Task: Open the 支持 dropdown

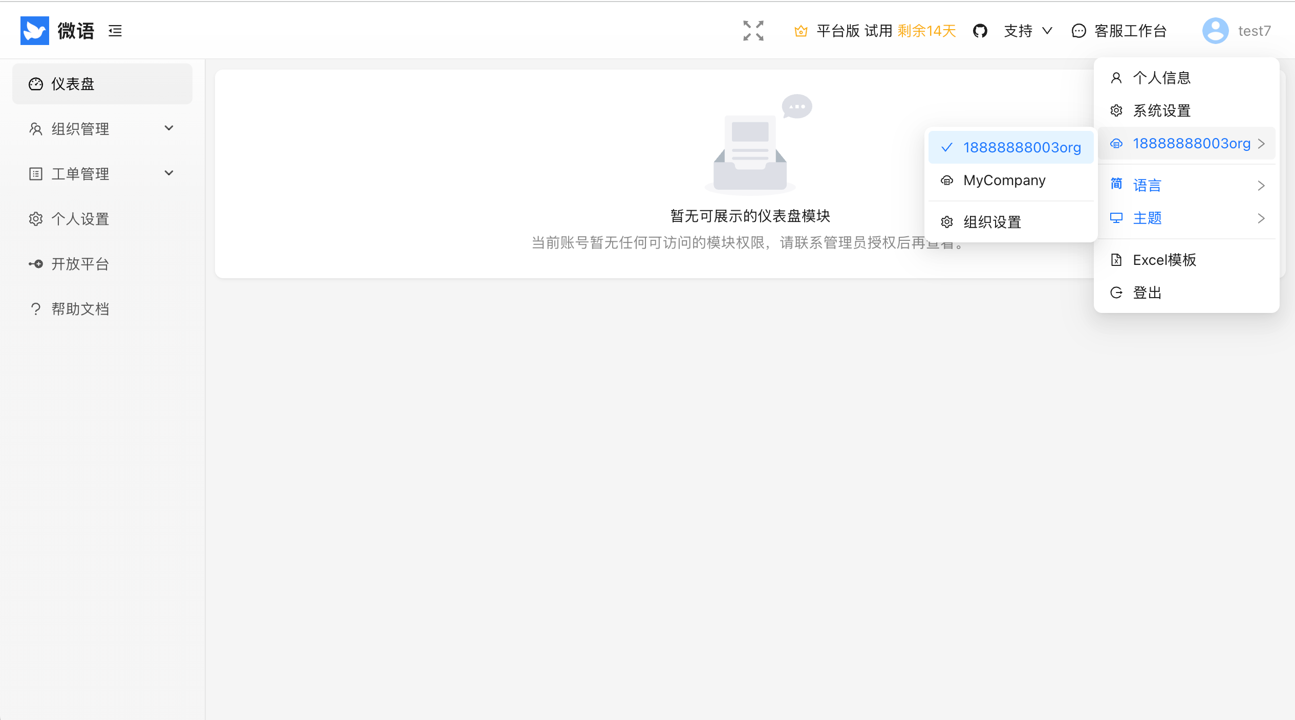Action: [1028, 31]
